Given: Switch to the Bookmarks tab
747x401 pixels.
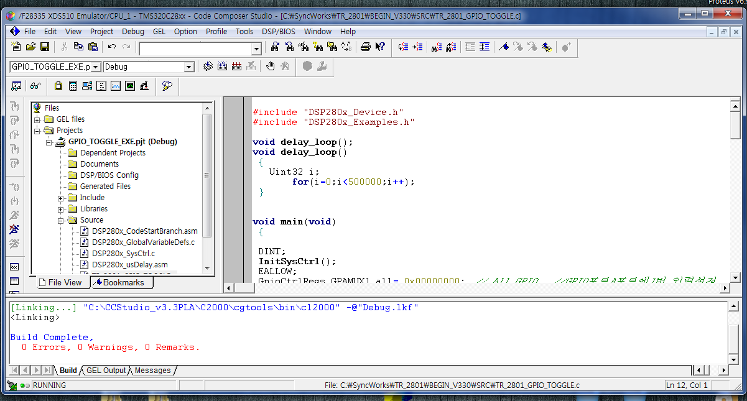Looking at the screenshot, I should pos(123,282).
